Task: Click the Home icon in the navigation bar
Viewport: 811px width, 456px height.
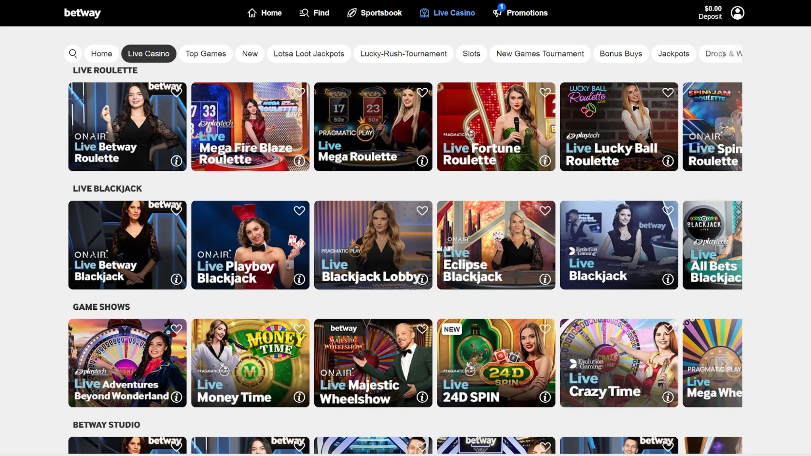Action: click(x=252, y=13)
